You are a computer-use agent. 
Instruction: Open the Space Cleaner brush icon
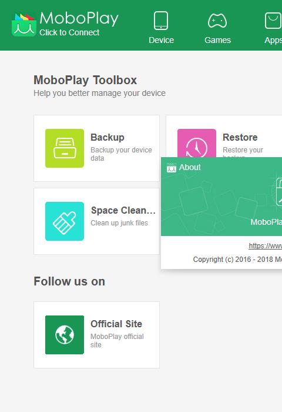[x=65, y=221]
